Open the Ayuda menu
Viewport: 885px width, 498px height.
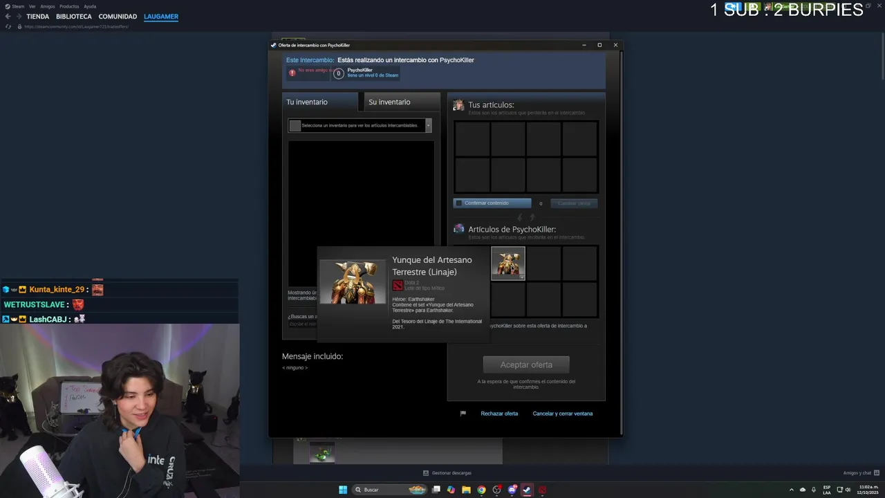90,6
